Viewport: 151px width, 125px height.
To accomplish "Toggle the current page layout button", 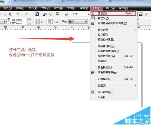I will pos(56,22).
